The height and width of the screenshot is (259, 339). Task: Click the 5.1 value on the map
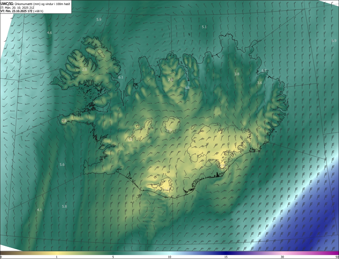coord(204,27)
